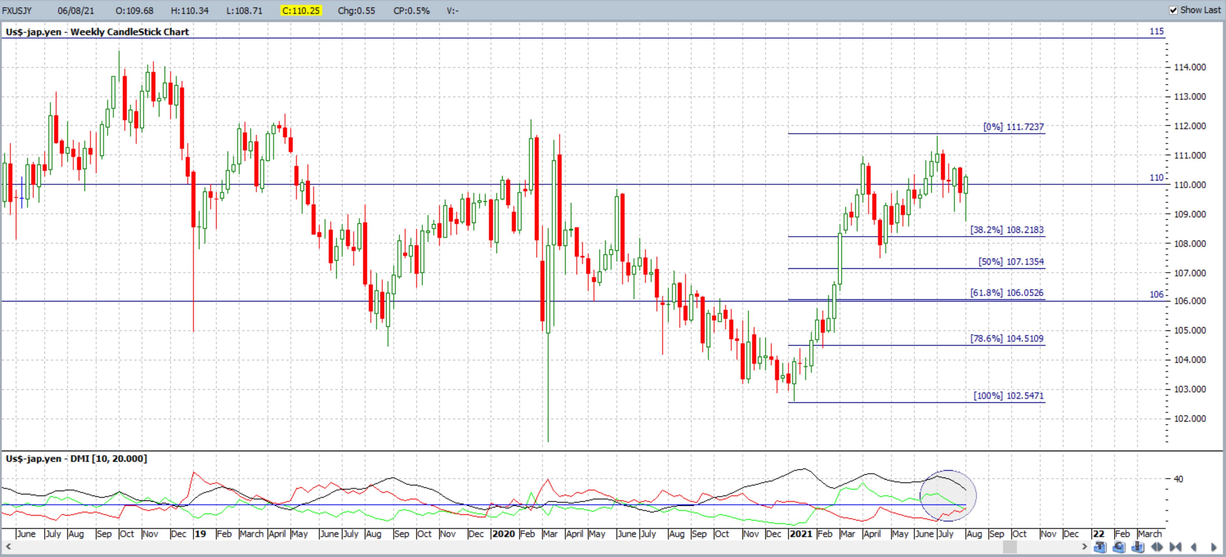Click the volume field V:-
Image resolution: width=1226 pixels, height=557 pixels.
pyautogui.click(x=452, y=10)
